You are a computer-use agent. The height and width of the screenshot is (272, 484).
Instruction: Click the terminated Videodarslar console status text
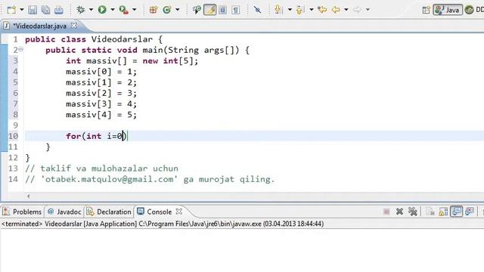[x=163, y=224]
